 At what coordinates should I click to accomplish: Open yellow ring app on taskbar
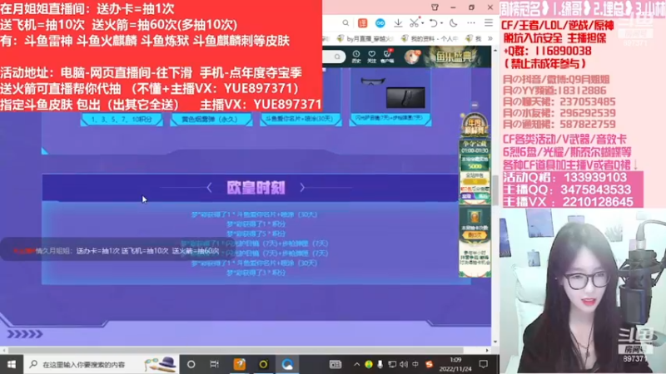[x=263, y=364]
